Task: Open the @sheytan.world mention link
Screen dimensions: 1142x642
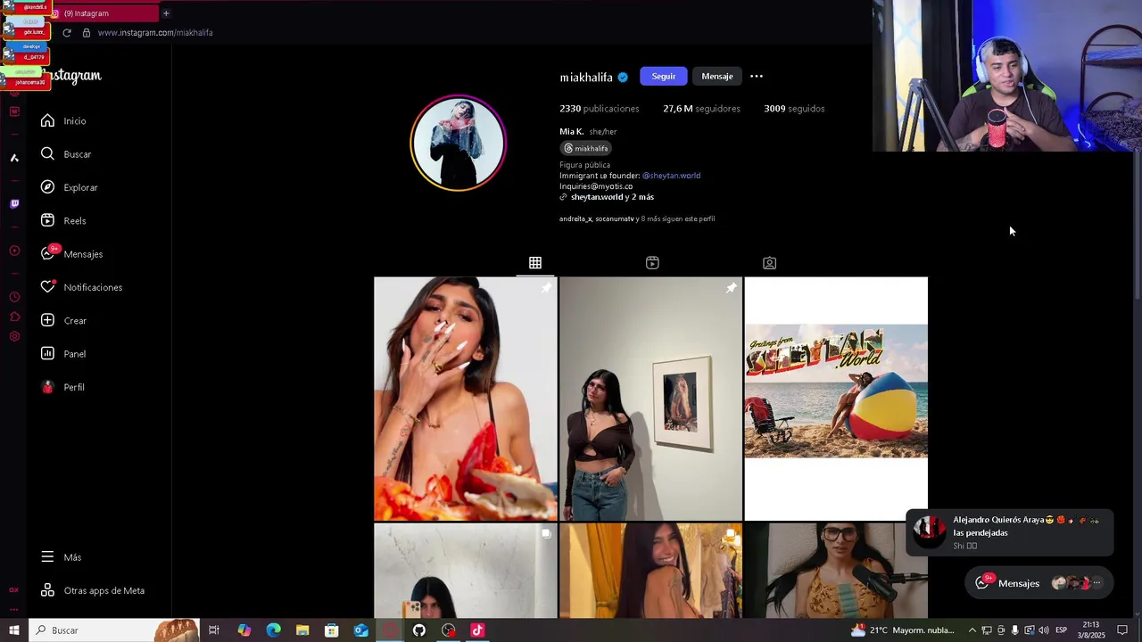Action: click(x=671, y=176)
